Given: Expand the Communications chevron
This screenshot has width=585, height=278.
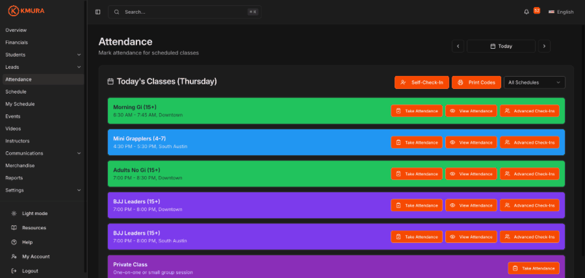Looking at the screenshot, I should click(79, 153).
